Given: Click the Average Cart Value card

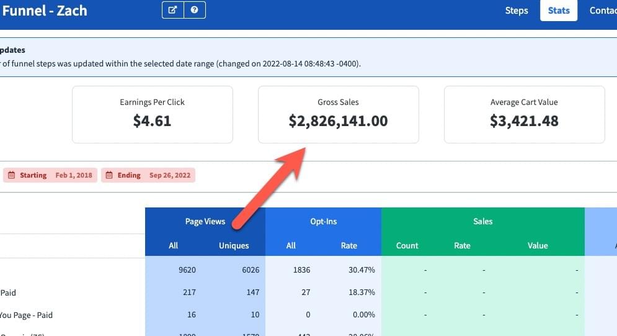Looking at the screenshot, I should (x=524, y=114).
